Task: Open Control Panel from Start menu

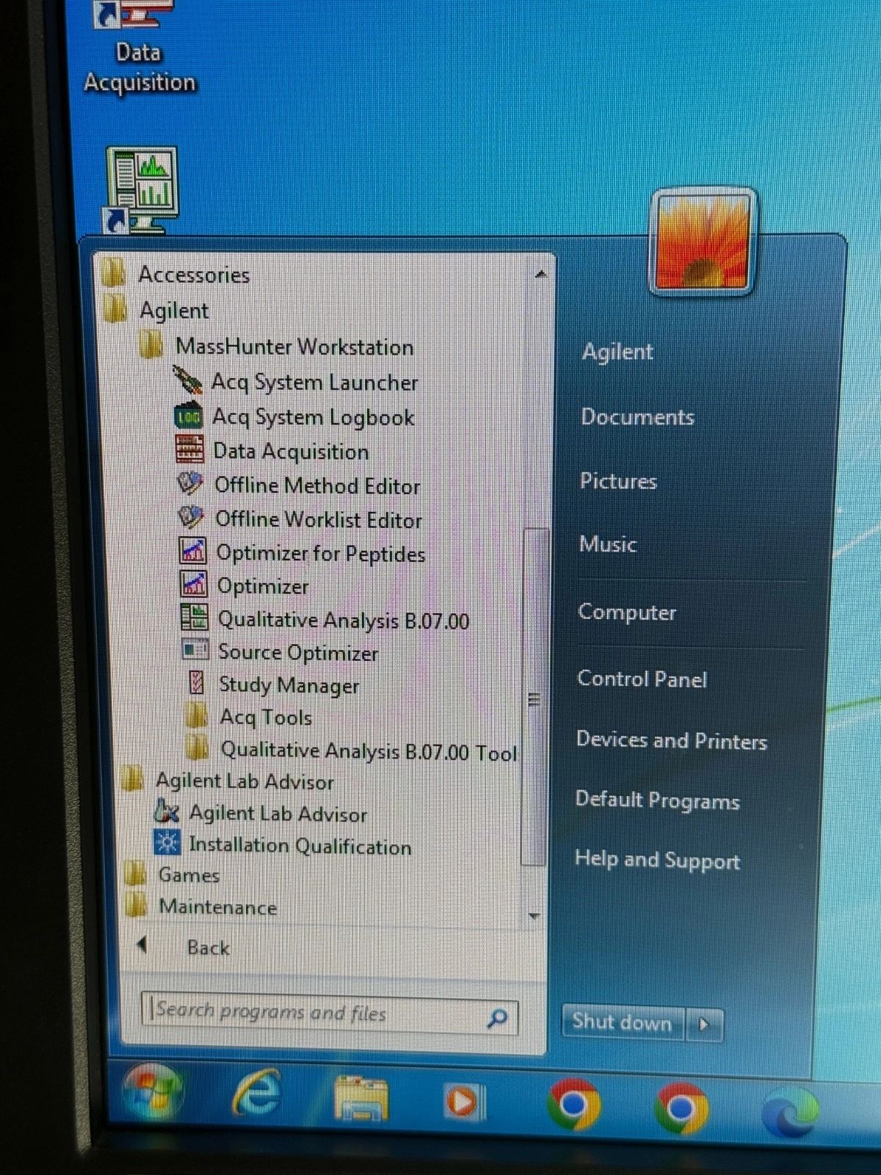Action: click(x=642, y=679)
